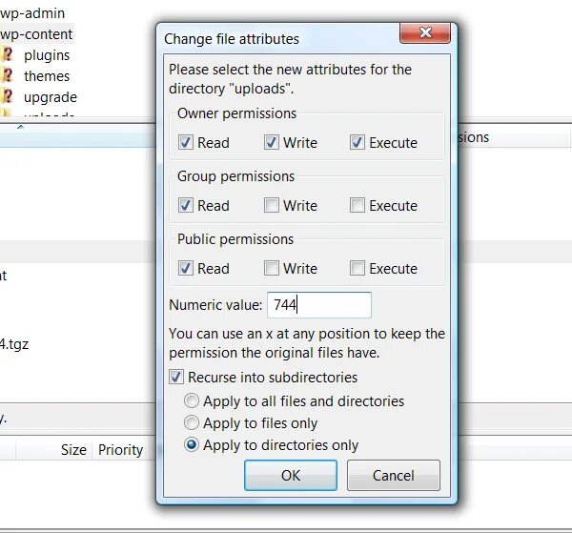This screenshot has height=533, width=572.
Task: Click the plugins folder question-mark icon
Action: point(7,54)
